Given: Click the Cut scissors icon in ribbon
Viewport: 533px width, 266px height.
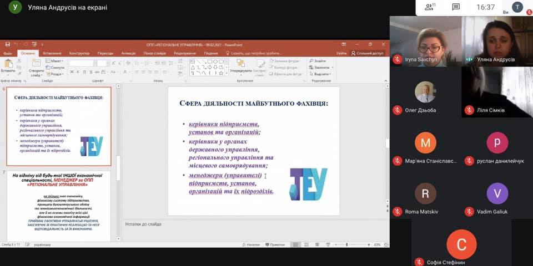Looking at the screenshot, I should pyautogui.click(x=19, y=60).
